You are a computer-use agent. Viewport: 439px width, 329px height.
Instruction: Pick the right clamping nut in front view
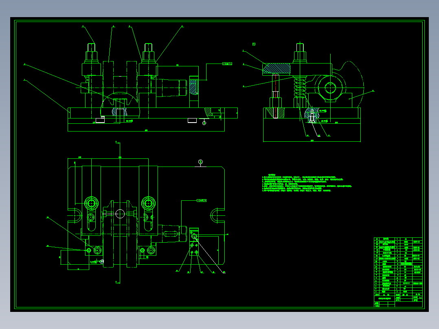point(148,56)
